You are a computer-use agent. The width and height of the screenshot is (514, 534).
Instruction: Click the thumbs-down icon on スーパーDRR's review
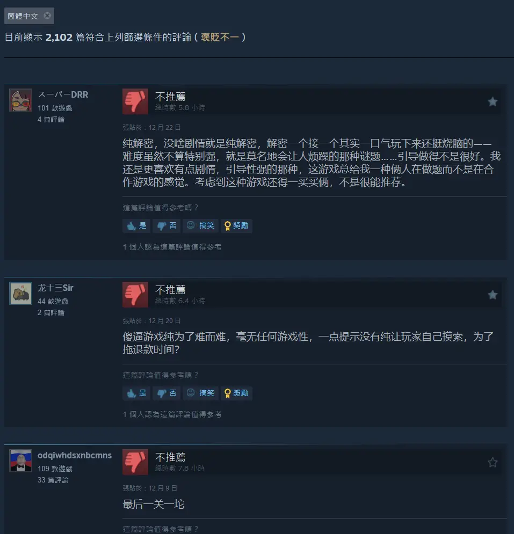coord(135,101)
